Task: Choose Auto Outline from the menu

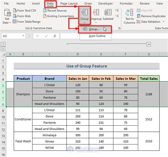Action: (95, 36)
